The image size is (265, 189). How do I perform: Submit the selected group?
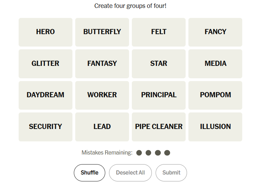[x=171, y=173]
